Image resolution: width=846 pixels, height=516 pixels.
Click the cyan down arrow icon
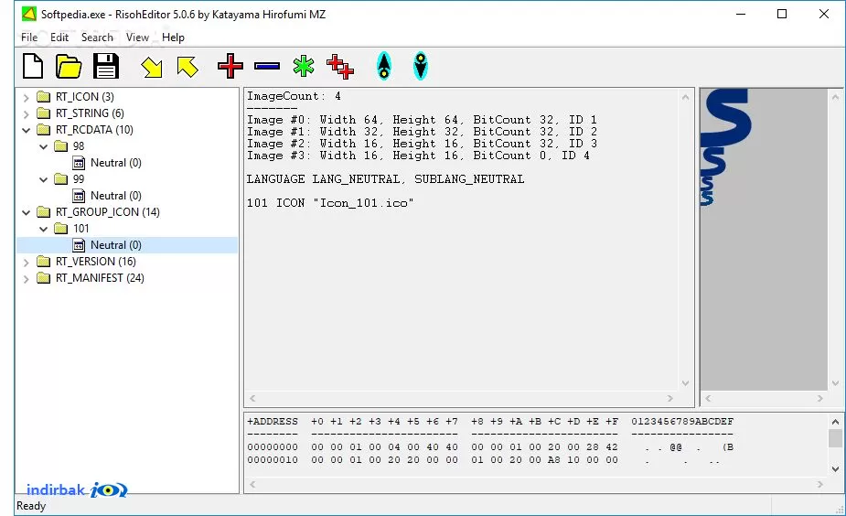[421, 67]
